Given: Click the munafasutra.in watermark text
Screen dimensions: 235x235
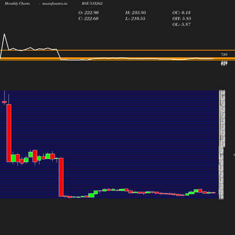Looking at the screenshot, I should click(55, 4).
